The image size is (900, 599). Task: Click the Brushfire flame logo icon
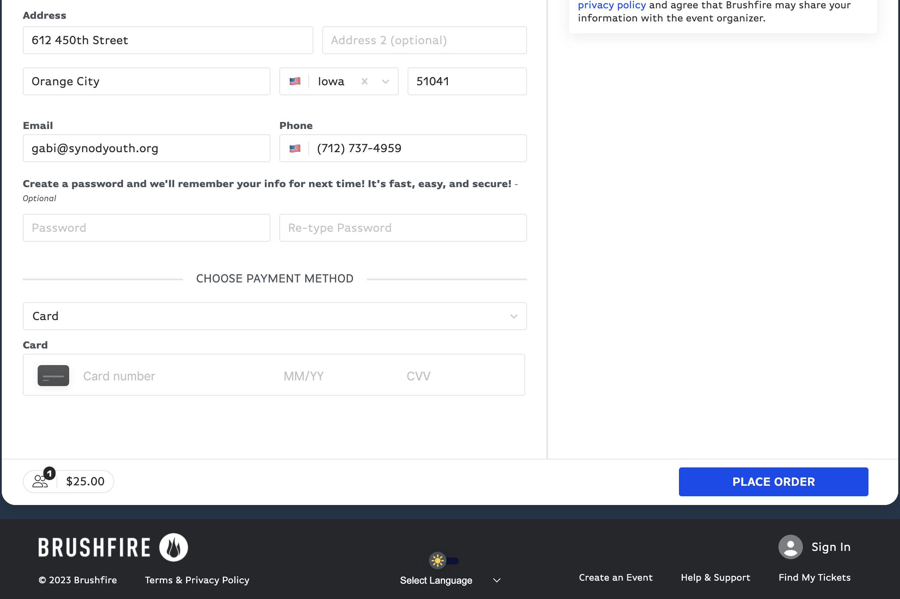tap(174, 547)
